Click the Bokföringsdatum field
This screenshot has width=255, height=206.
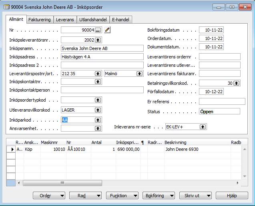[x=211, y=30]
